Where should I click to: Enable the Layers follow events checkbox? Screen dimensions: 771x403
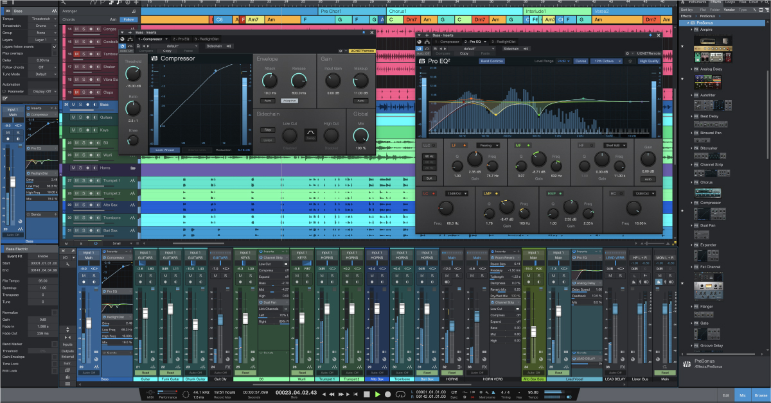pos(54,47)
